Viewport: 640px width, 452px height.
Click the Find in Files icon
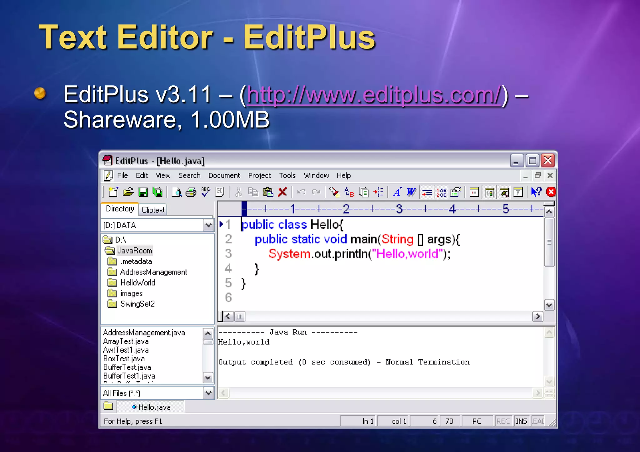364,192
